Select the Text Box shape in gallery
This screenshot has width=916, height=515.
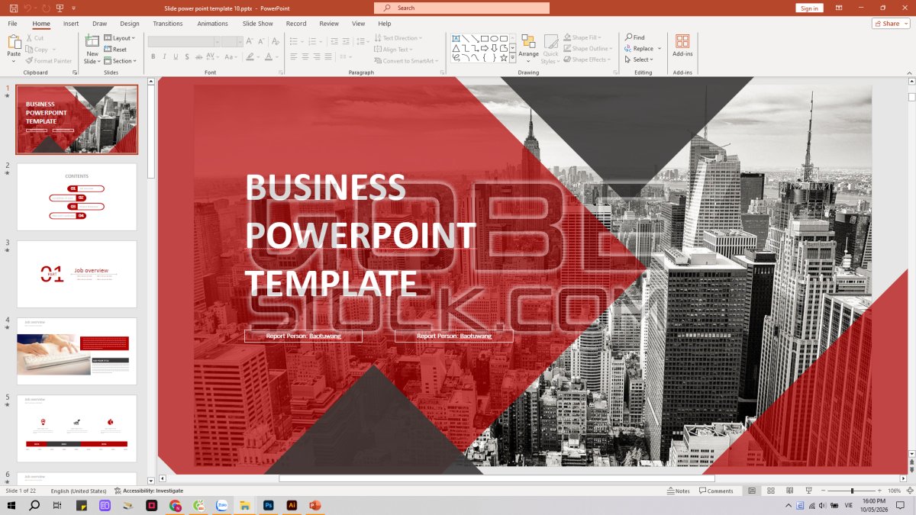pos(456,38)
